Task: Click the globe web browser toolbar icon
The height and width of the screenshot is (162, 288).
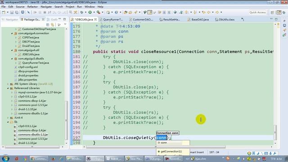Action: point(175,12)
